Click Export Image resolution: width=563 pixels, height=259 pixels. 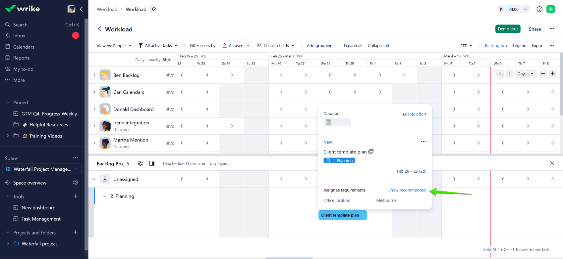pos(537,46)
